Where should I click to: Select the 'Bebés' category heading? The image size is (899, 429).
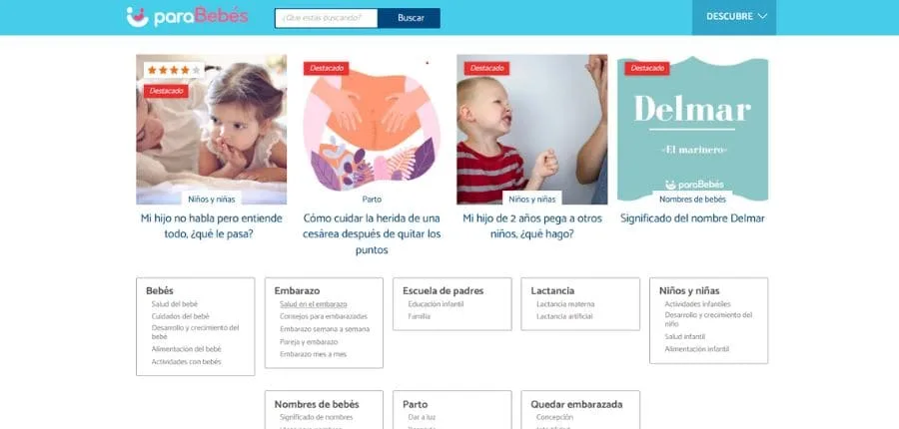pyautogui.click(x=160, y=290)
